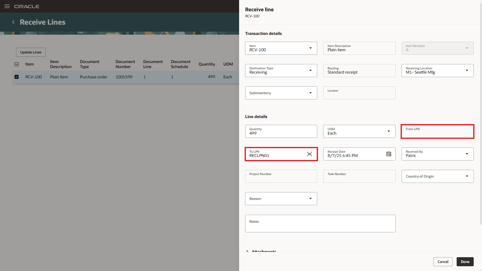Open the Item dropdown
The image size is (482, 271).
(x=310, y=48)
